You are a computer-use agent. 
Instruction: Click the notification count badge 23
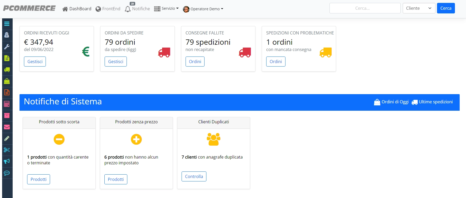[133, 4]
